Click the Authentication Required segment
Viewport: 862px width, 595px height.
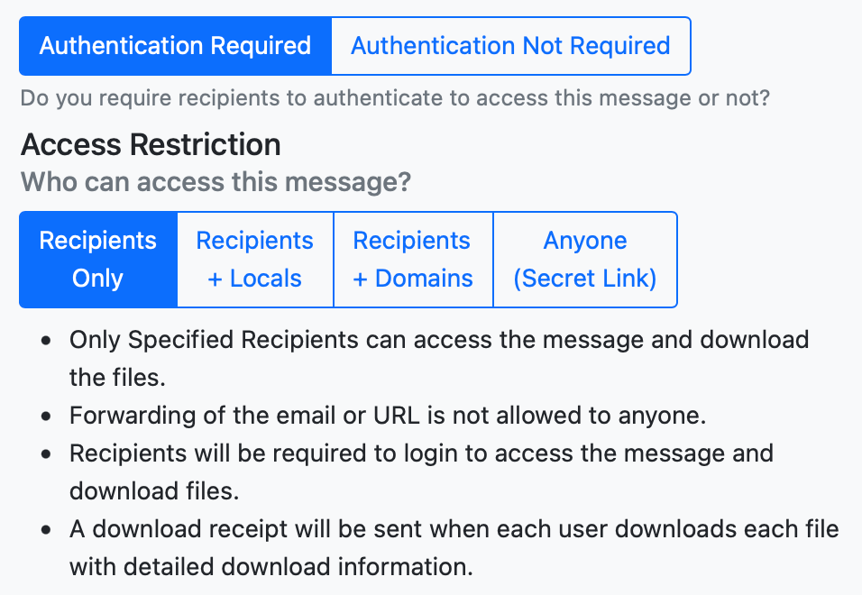coord(175,46)
